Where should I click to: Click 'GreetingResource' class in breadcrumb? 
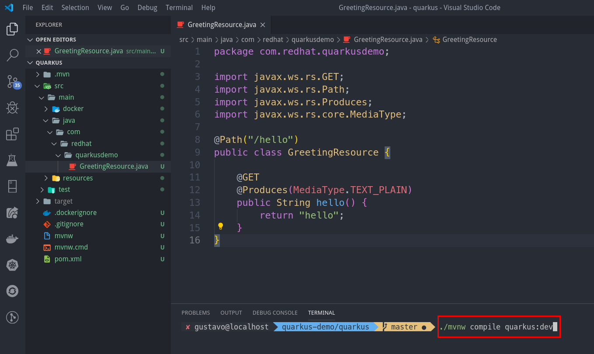coord(469,39)
